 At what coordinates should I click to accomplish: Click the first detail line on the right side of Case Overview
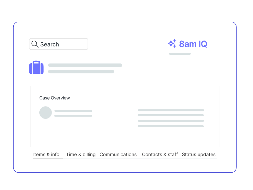pyautogui.click(x=171, y=110)
